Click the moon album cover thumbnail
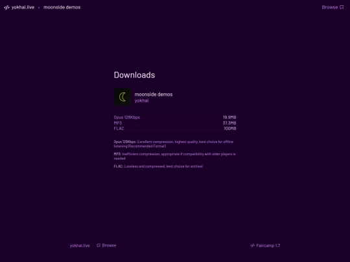Screen dimensions: 350x262 click(122, 97)
